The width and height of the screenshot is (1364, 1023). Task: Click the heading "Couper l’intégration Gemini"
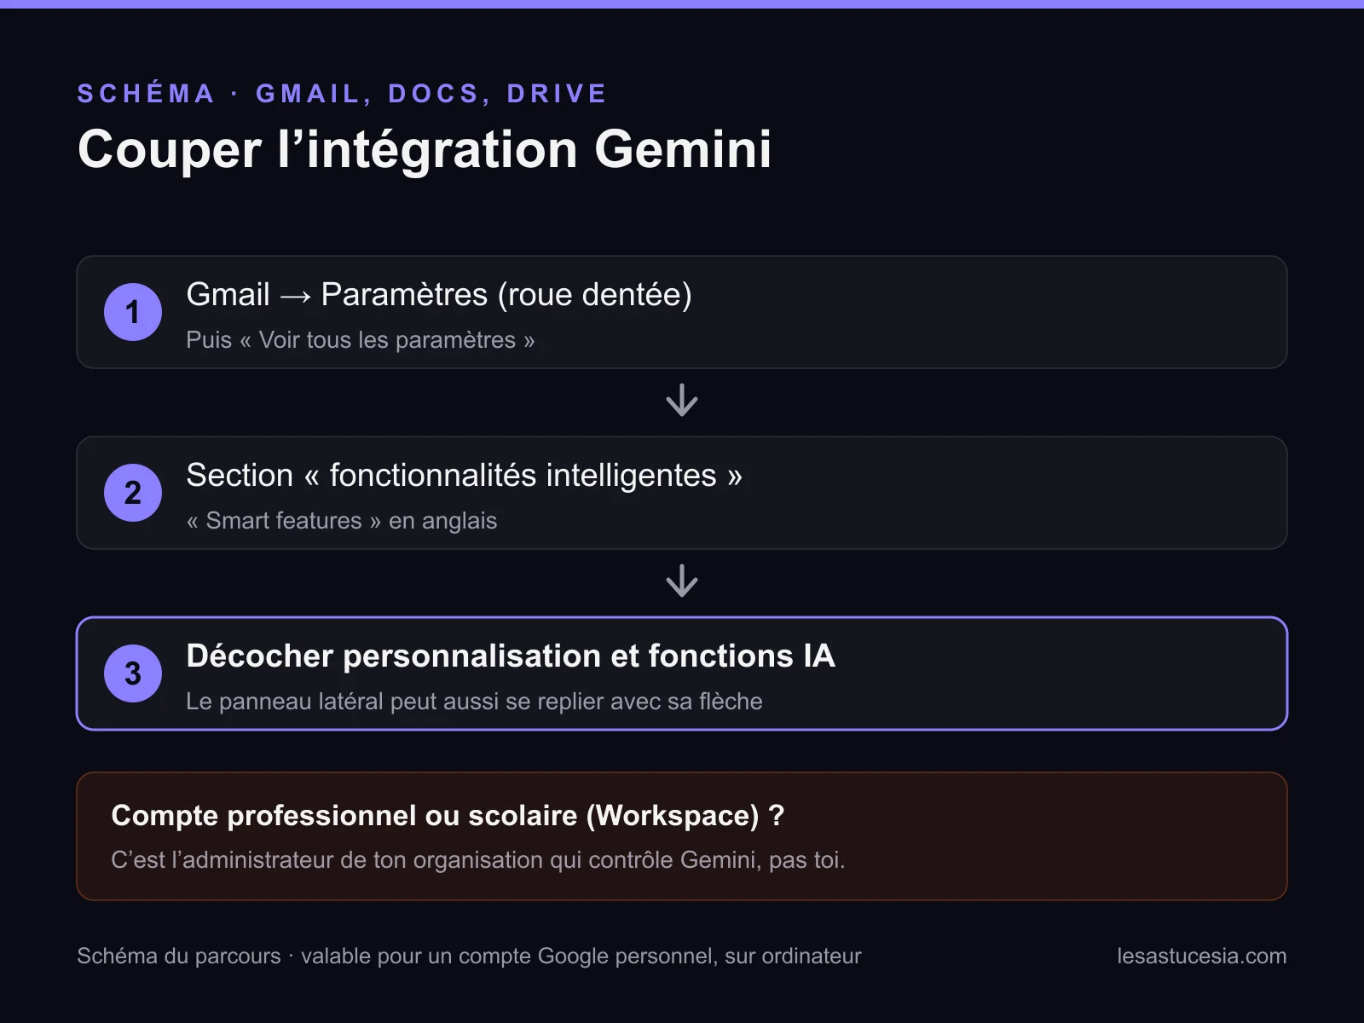(425, 150)
